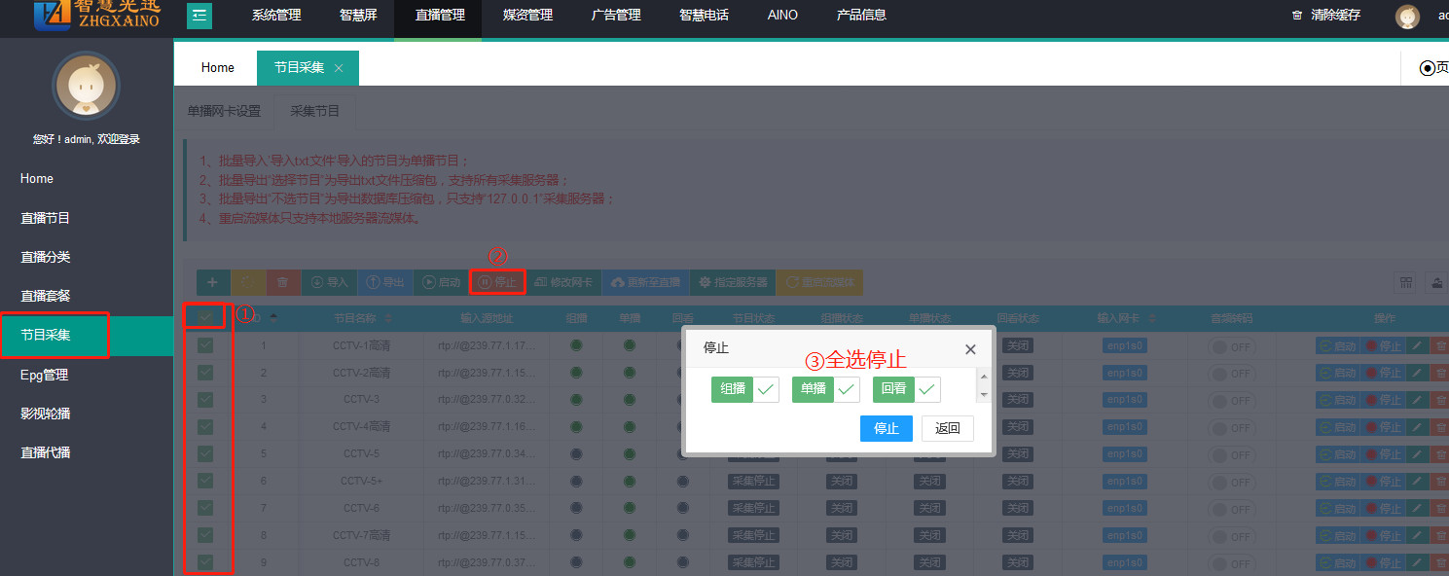The height and width of the screenshot is (576, 1449).
Task: Toggle the 回看 checkbox in the dialog
Action: (927, 389)
